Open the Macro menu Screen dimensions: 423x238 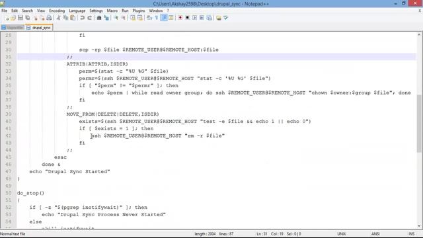[112, 11]
